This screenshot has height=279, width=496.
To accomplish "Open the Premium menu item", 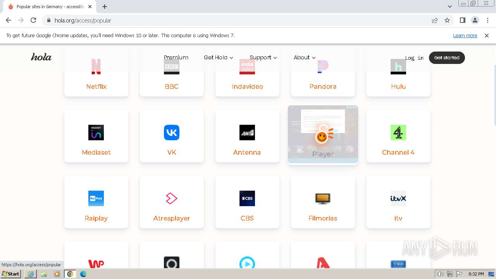I will click(176, 57).
